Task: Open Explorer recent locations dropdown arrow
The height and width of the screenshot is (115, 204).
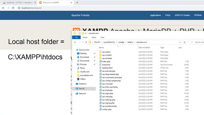Action: [x=83, y=42]
